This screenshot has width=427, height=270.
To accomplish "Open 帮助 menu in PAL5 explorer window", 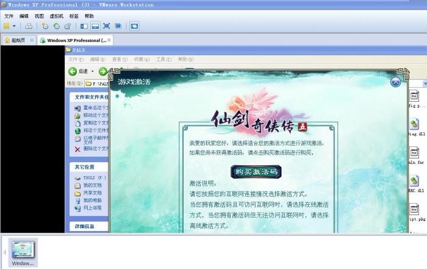I will [x=185, y=59].
